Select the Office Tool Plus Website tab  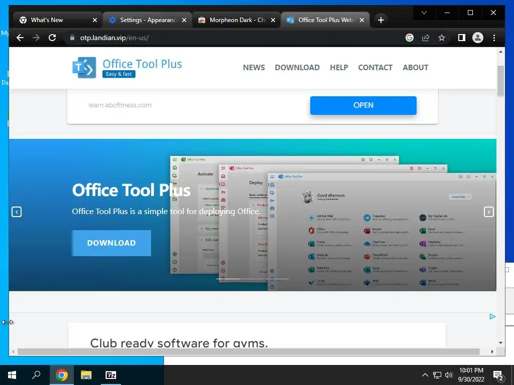[325, 20]
